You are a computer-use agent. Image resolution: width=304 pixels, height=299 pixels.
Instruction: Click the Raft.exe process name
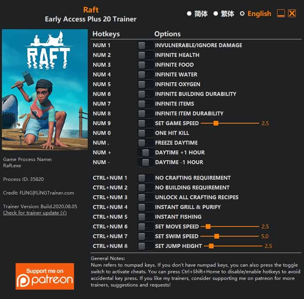[x=12, y=166]
